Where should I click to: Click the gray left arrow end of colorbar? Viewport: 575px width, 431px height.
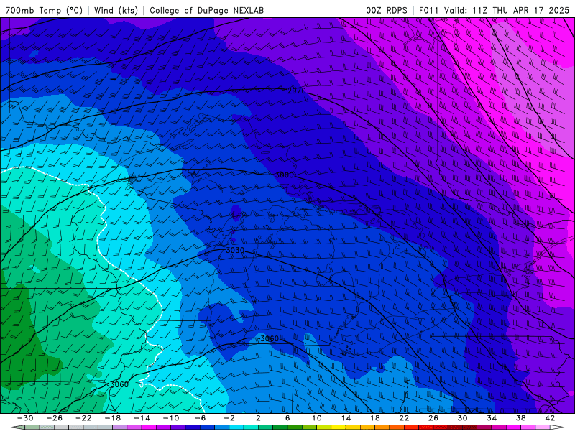pos(17,427)
